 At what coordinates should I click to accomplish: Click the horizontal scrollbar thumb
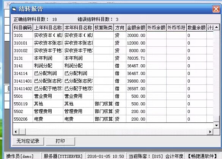pyautogui.click(x=22, y=132)
